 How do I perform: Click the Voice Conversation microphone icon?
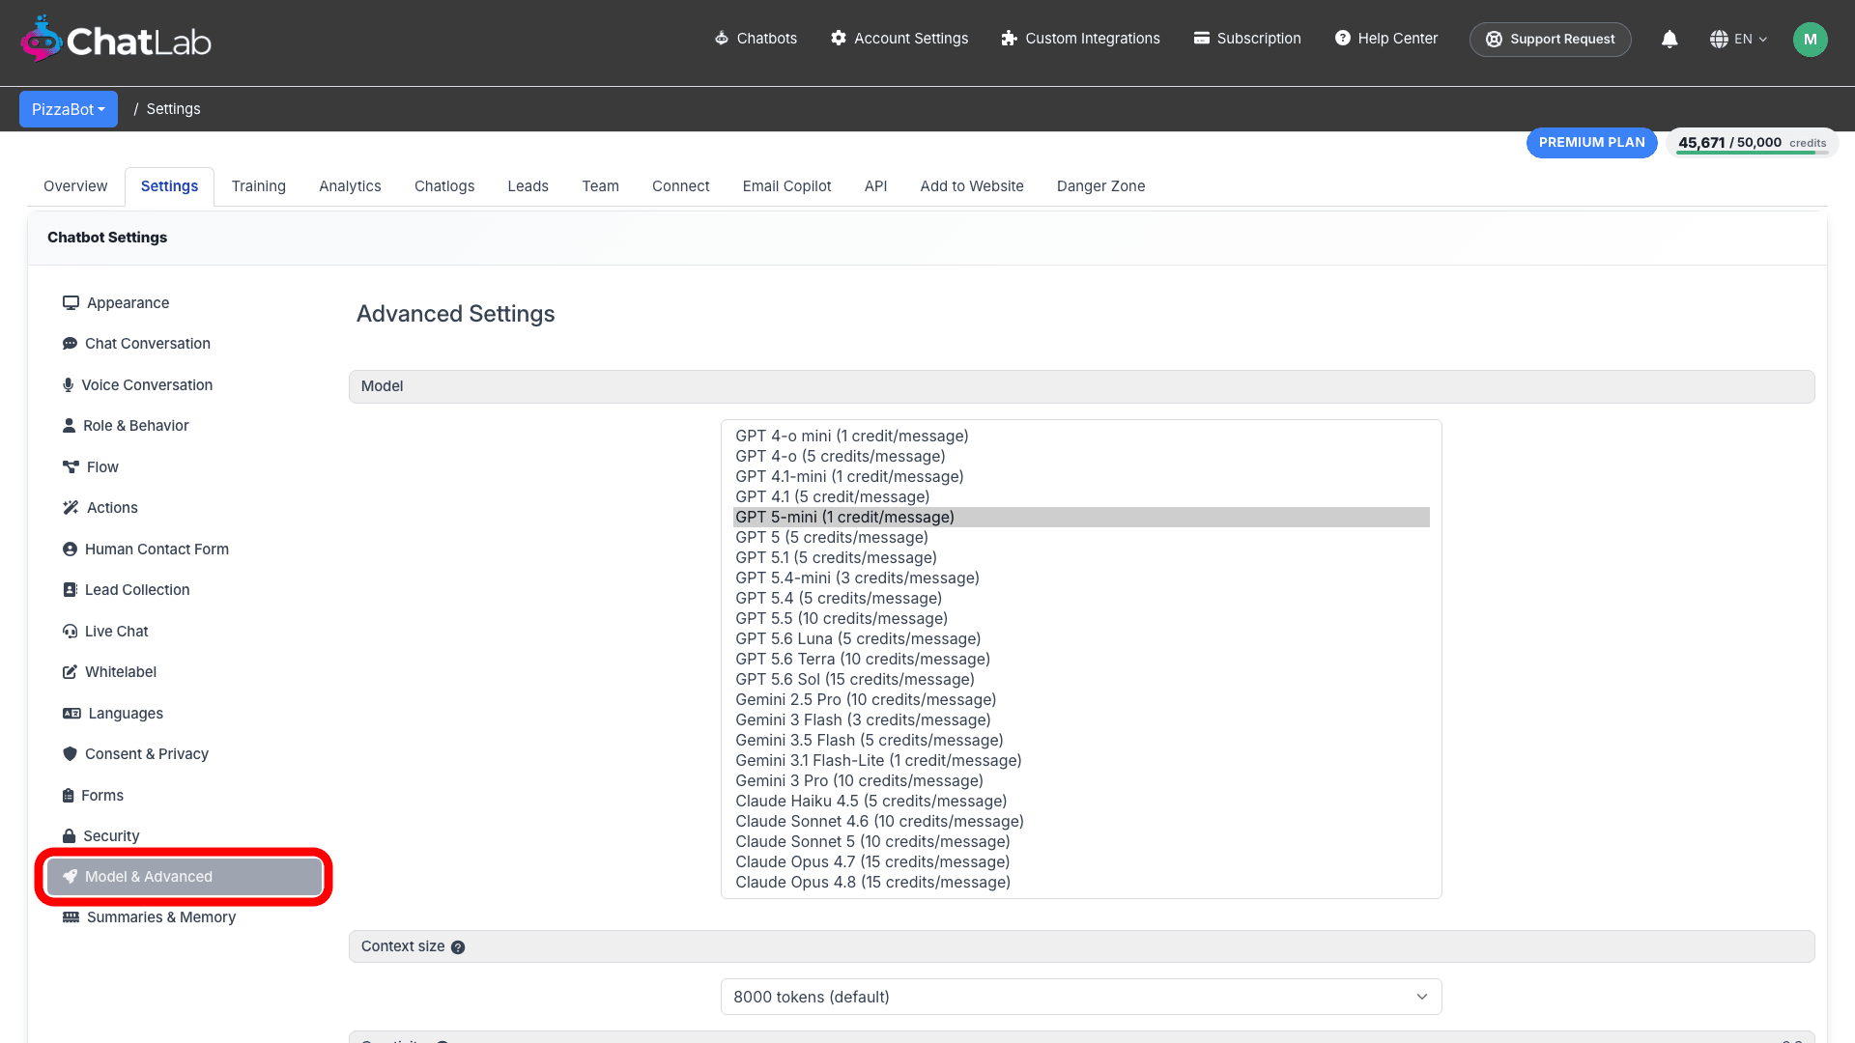pyautogui.click(x=69, y=385)
